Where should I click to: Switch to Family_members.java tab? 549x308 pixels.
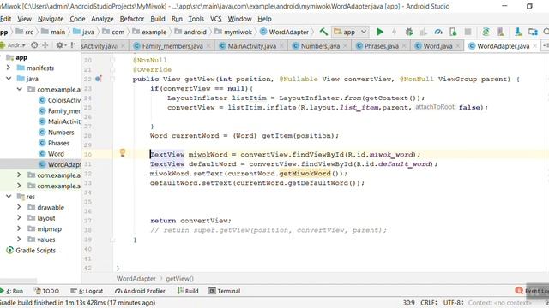[x=172, y=46]
